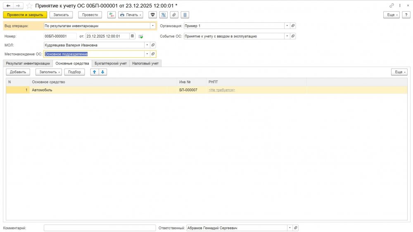Navigate back with the left arrow
Image resolution: width=413 pixels, height=232 pixels.
pyautogui.click(x=8, y=6)
